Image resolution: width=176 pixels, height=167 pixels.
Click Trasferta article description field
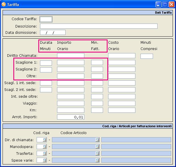136,153
